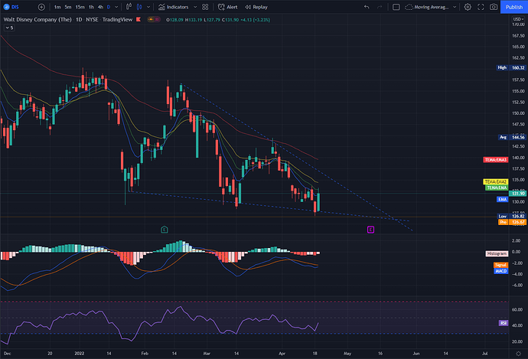
Task: Open indicator templates grid icon
Action: tap(205, 7)
